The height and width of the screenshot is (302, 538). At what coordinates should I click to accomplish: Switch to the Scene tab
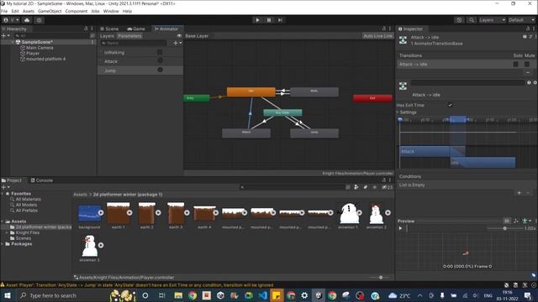tap(109, 29)
